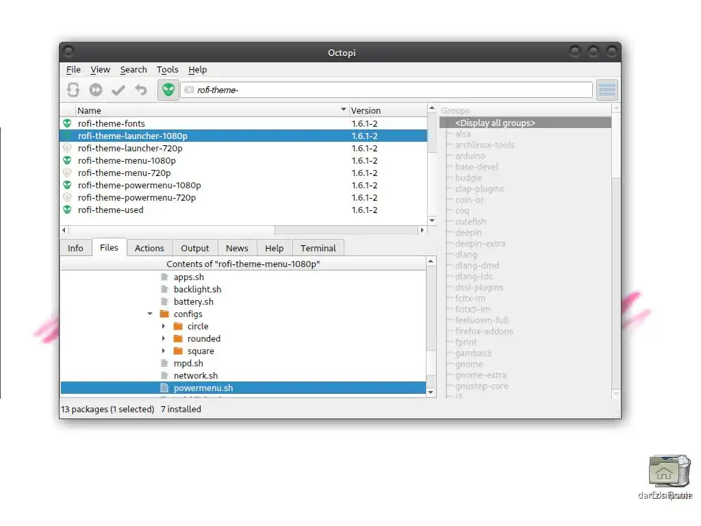701x526 pixels.
Task: Click the network.sh file icon
Action: 164,375
